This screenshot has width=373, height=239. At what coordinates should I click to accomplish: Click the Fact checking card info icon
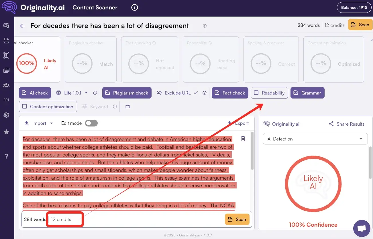tap(154, 43)
